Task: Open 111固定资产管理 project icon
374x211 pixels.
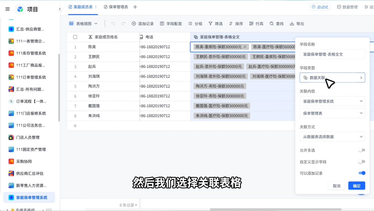Action: (x=11, y=149)
